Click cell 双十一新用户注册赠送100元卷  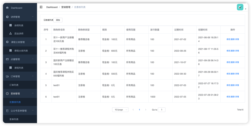[64, 39]
